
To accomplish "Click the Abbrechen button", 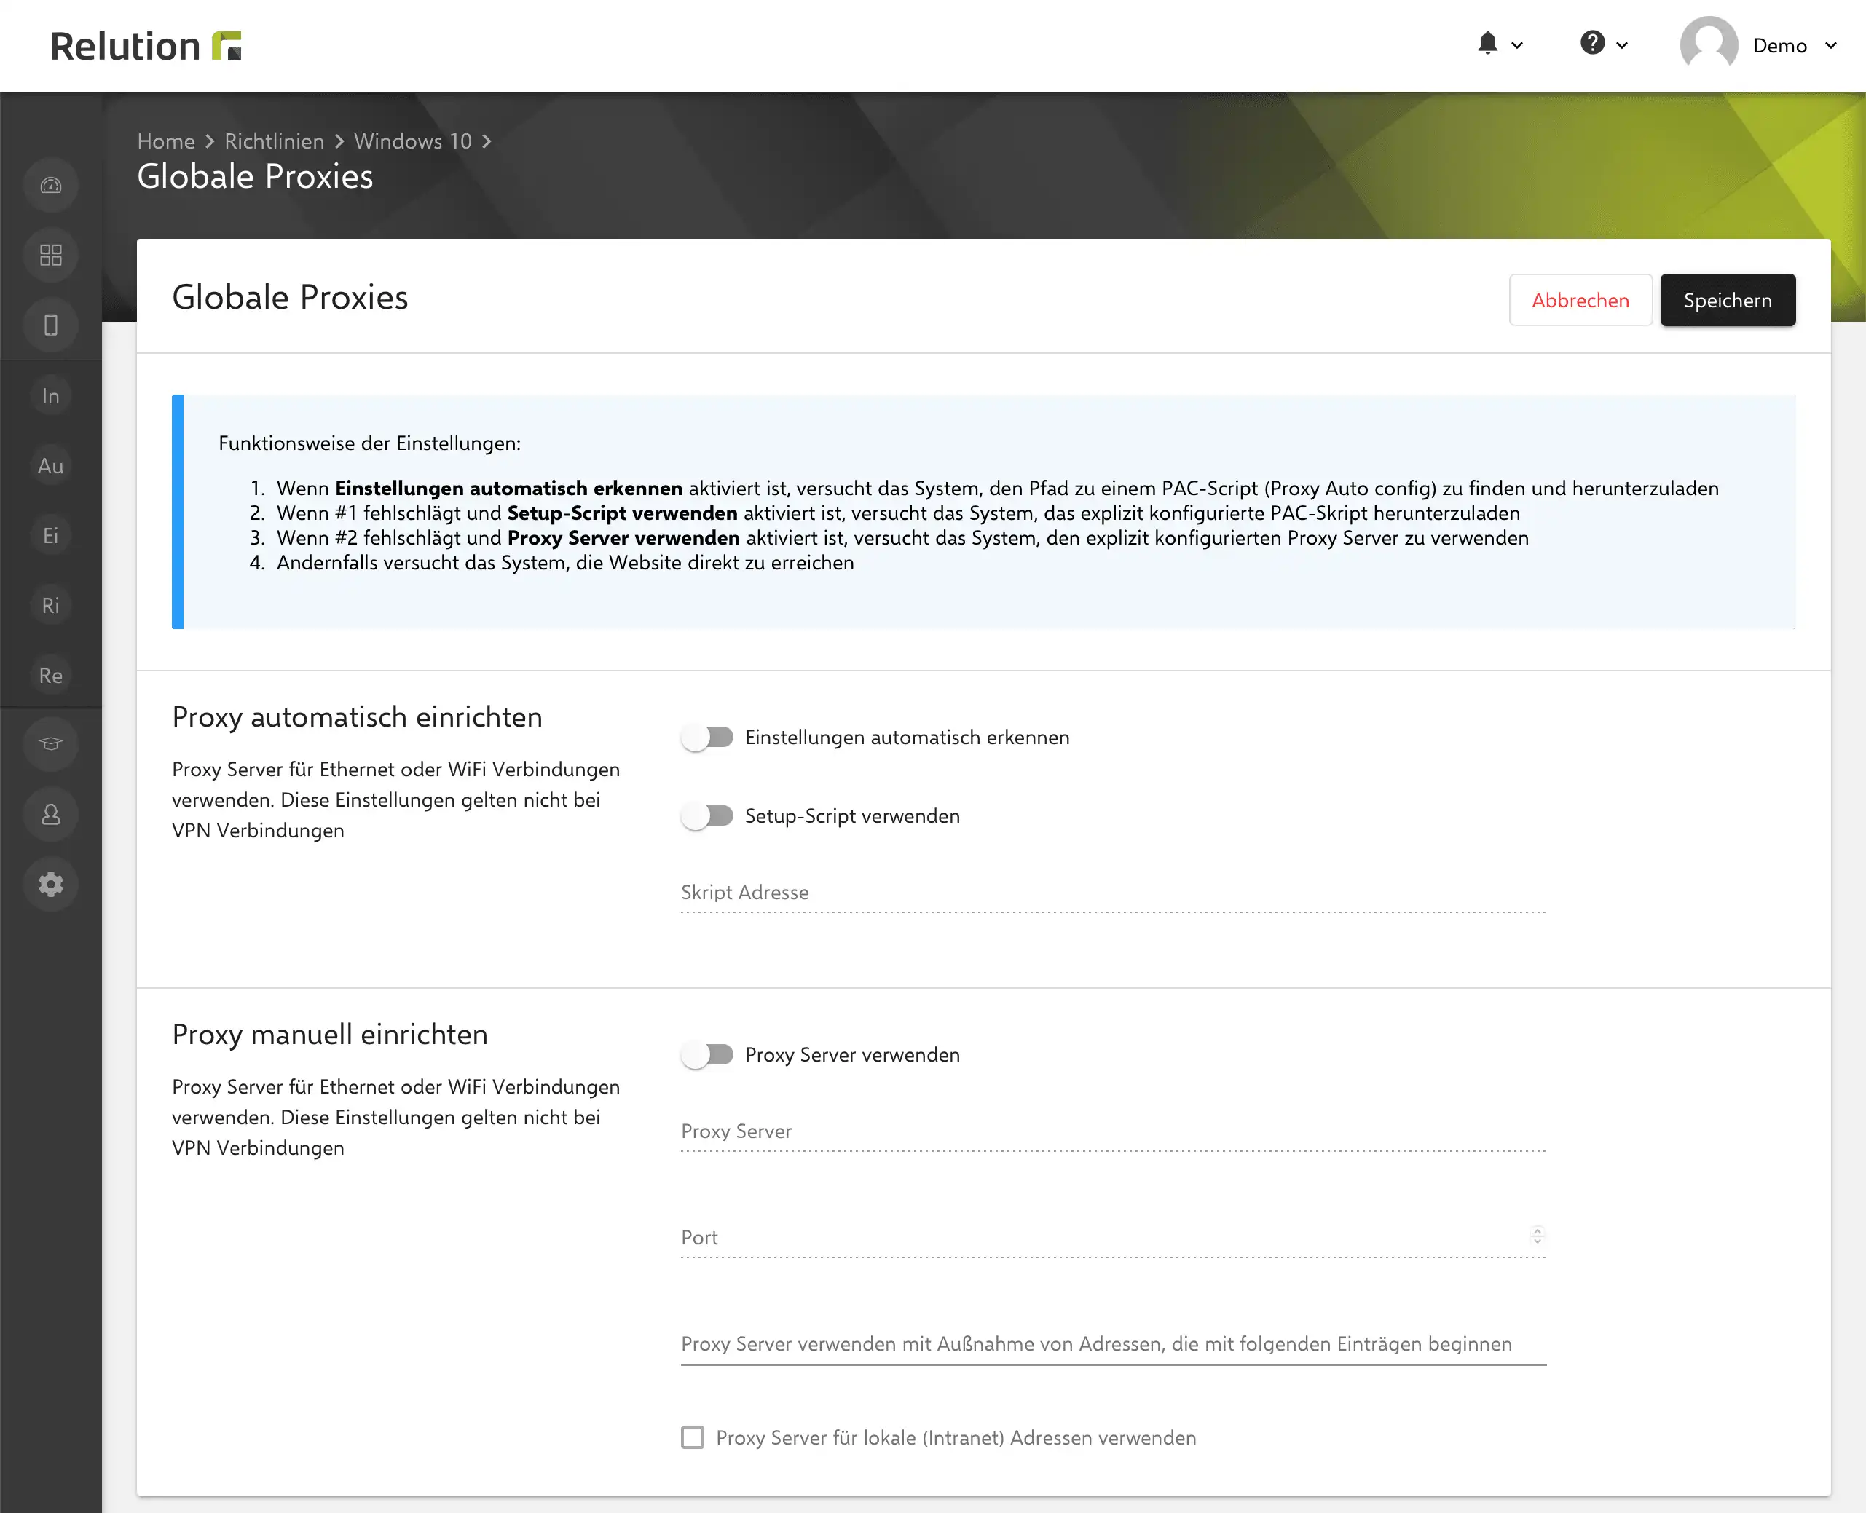I will (x=1580, y=300).
